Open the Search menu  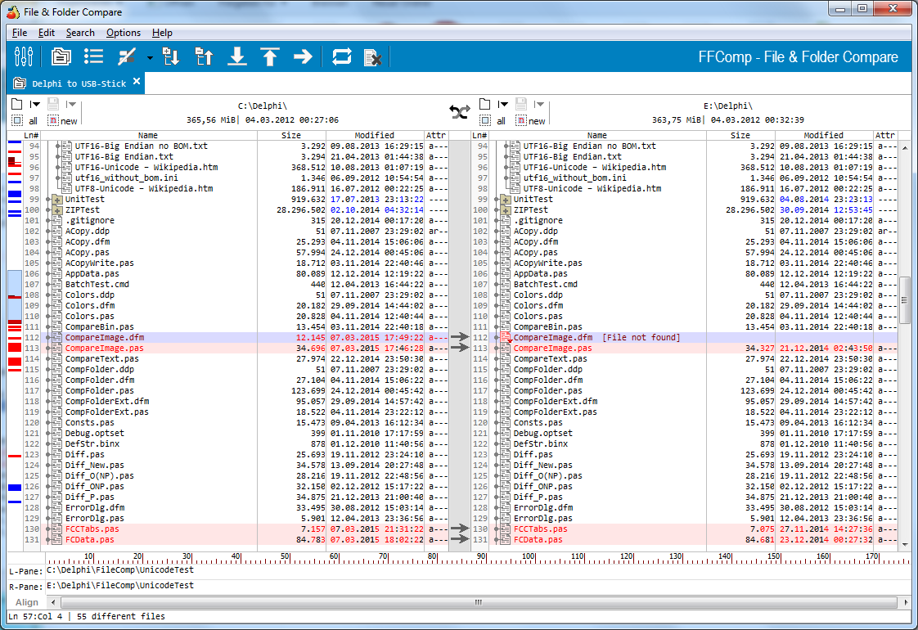coord(80,33)
